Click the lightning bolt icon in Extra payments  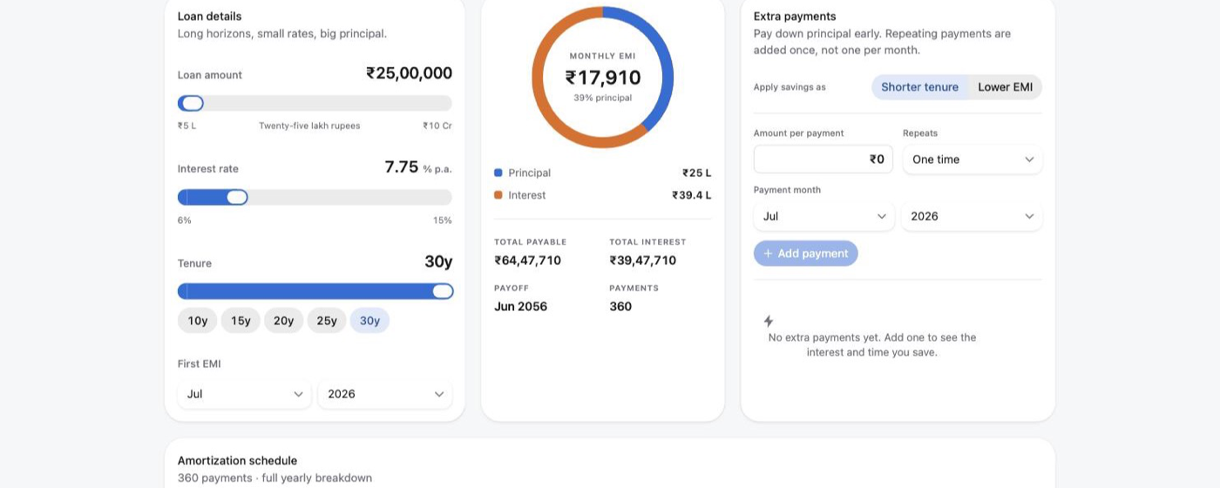tap(769, 322)
